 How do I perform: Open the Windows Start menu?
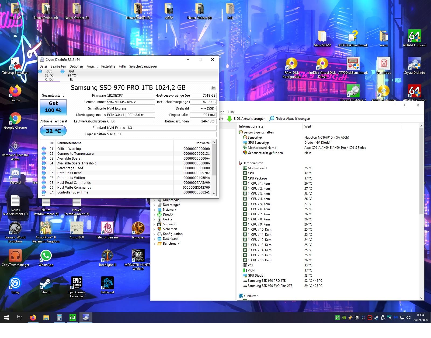(x=6, y=318)
